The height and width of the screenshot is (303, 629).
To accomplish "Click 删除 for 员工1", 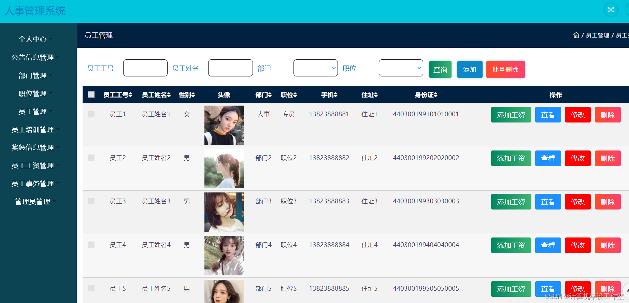I will (x=608, y=115).
